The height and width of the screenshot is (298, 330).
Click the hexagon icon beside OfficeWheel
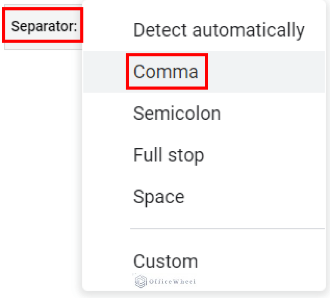tap(141, 282)
